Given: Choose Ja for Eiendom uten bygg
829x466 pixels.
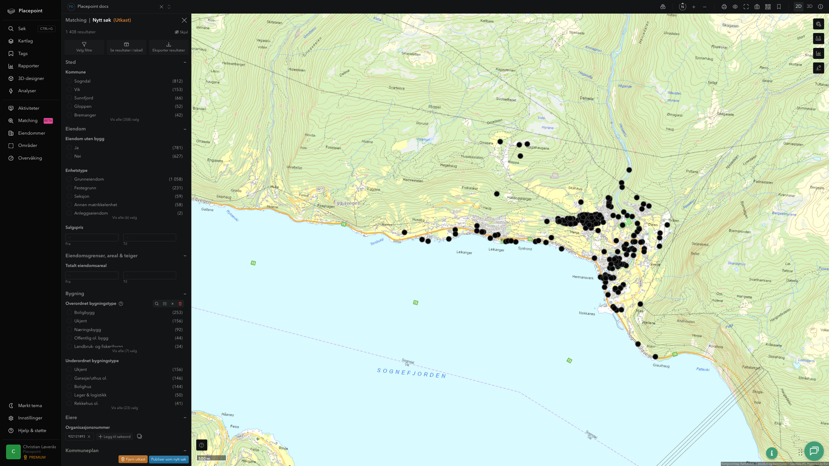Looking at the screenshot, I should pyautogui.click(x=69, y=148).
